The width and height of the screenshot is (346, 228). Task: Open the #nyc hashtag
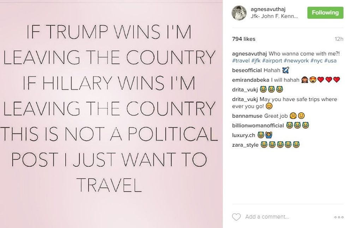point(316,61)
